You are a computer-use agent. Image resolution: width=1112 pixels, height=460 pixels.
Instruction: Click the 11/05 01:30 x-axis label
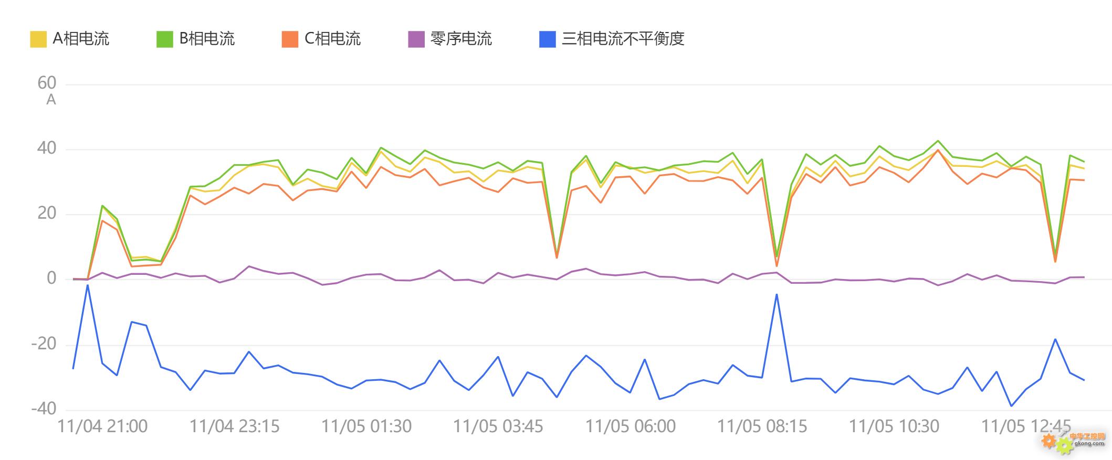tap(366, 426)
